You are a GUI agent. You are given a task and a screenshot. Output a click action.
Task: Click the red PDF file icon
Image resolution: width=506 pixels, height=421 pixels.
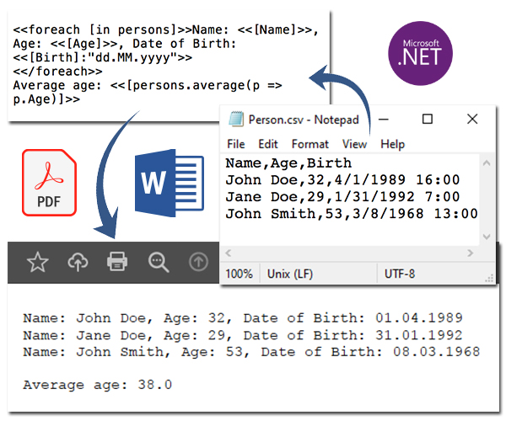pyautogui.click(x=48, y=183)
